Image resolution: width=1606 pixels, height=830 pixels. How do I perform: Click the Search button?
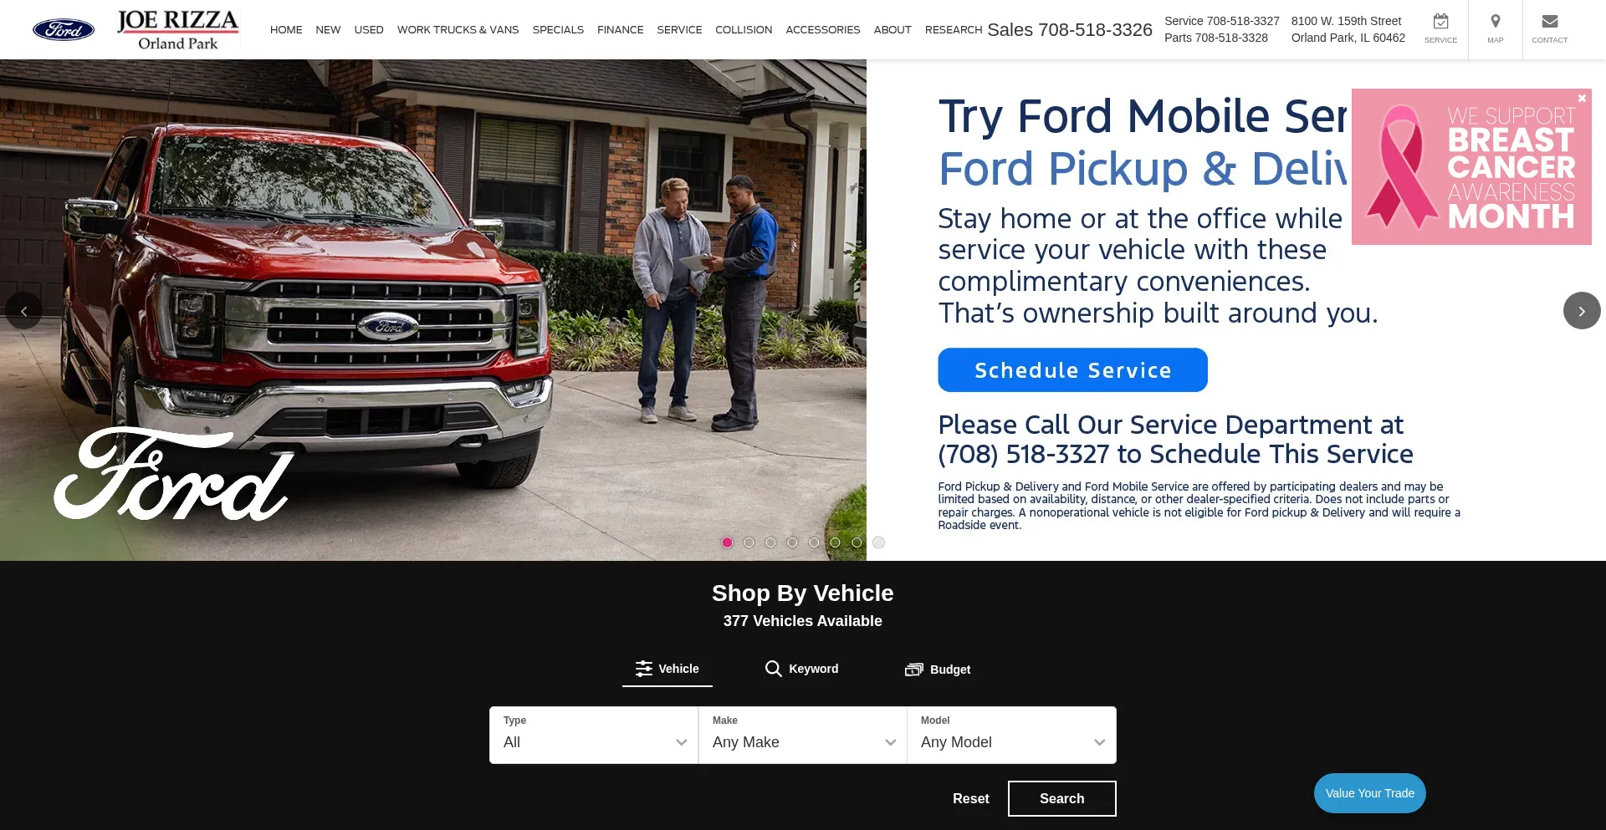point(1061,798)
